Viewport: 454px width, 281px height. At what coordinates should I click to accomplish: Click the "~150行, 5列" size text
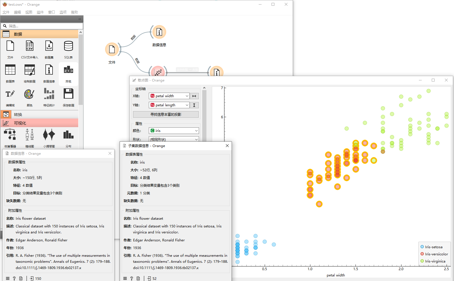point(32,178)
